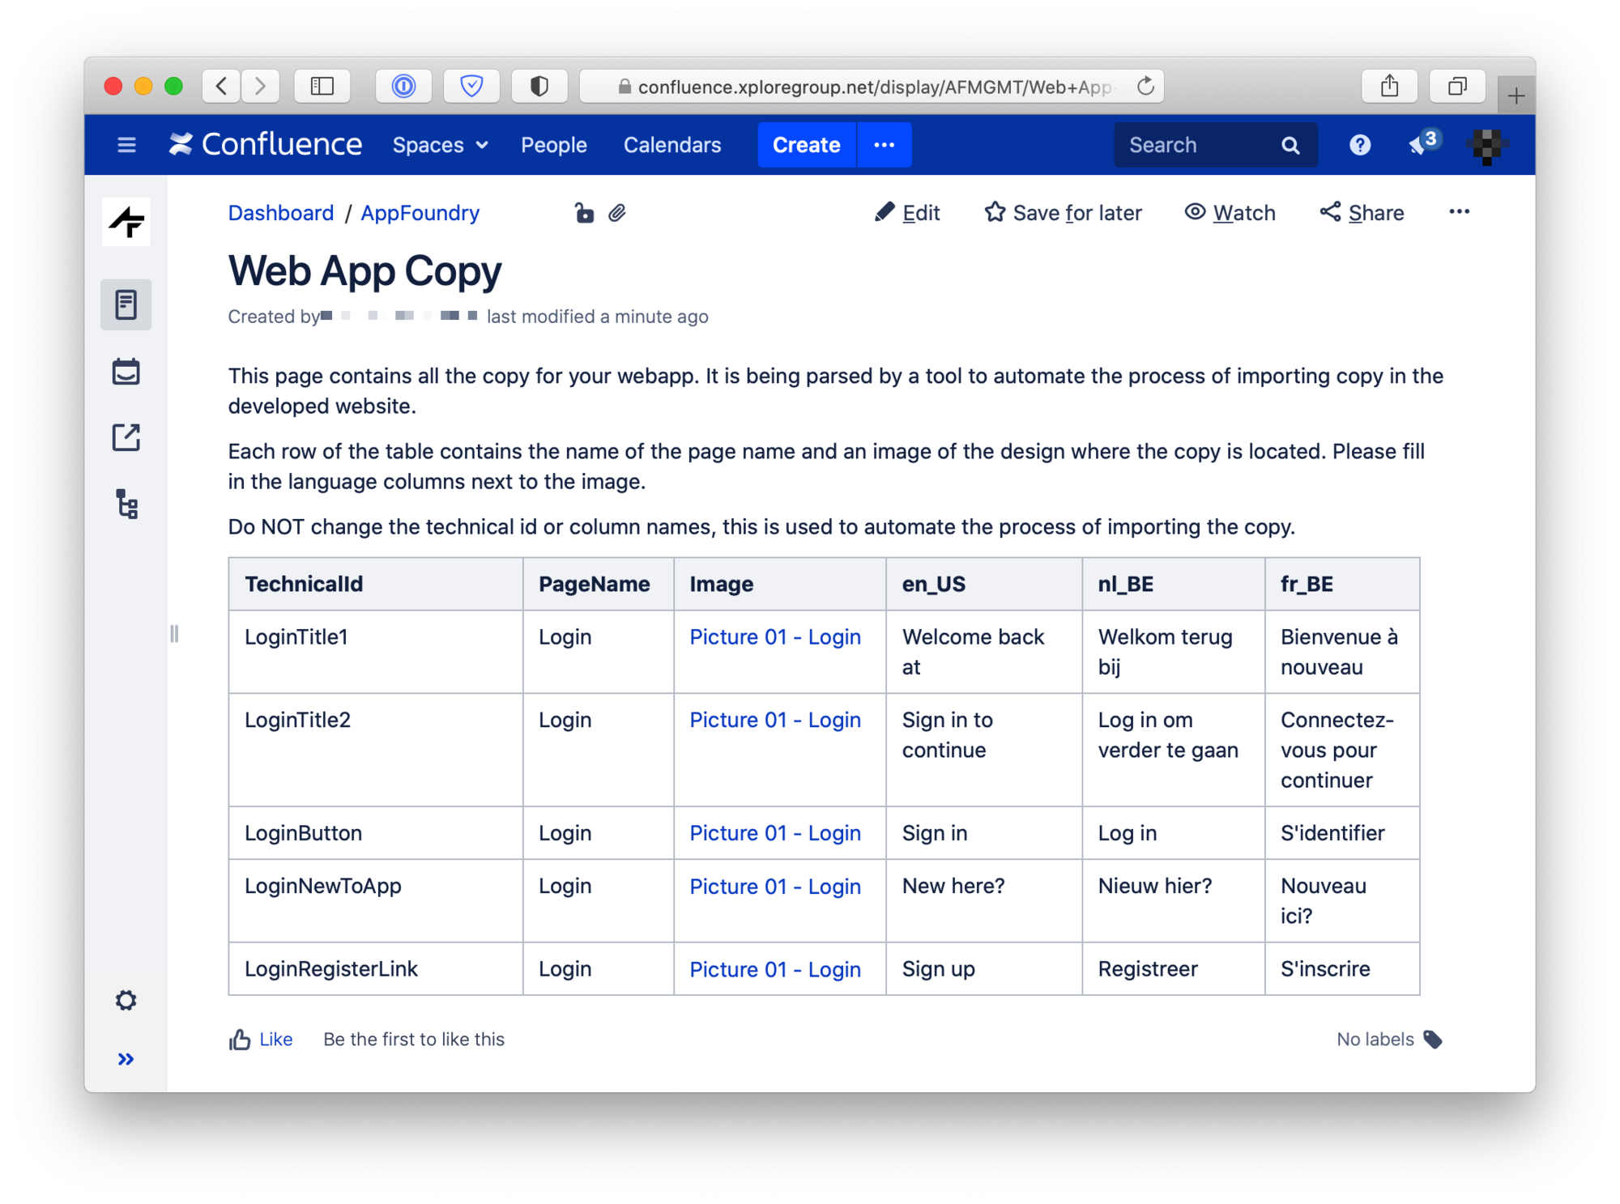Open the page more actions ellipsis menu

pyautogui.click(x=1459, y=212)
